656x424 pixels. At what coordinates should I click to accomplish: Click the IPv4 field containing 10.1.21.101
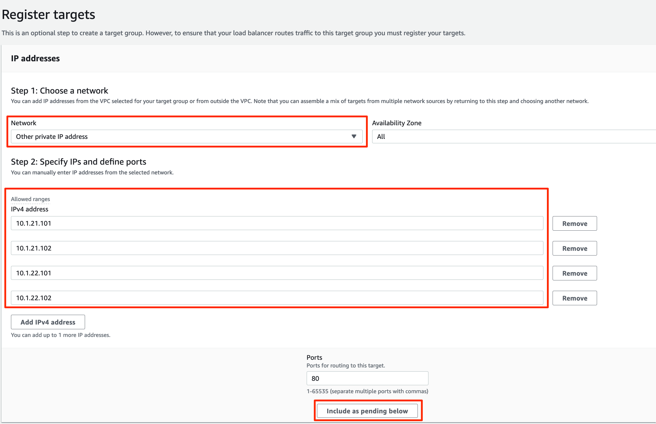pos(277,223)
